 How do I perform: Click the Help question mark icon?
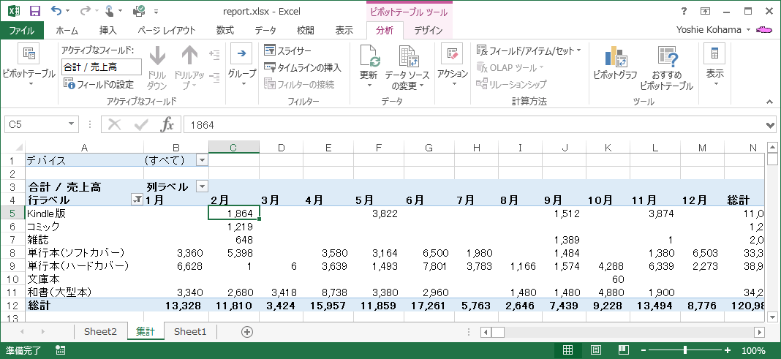coord(683,10)
